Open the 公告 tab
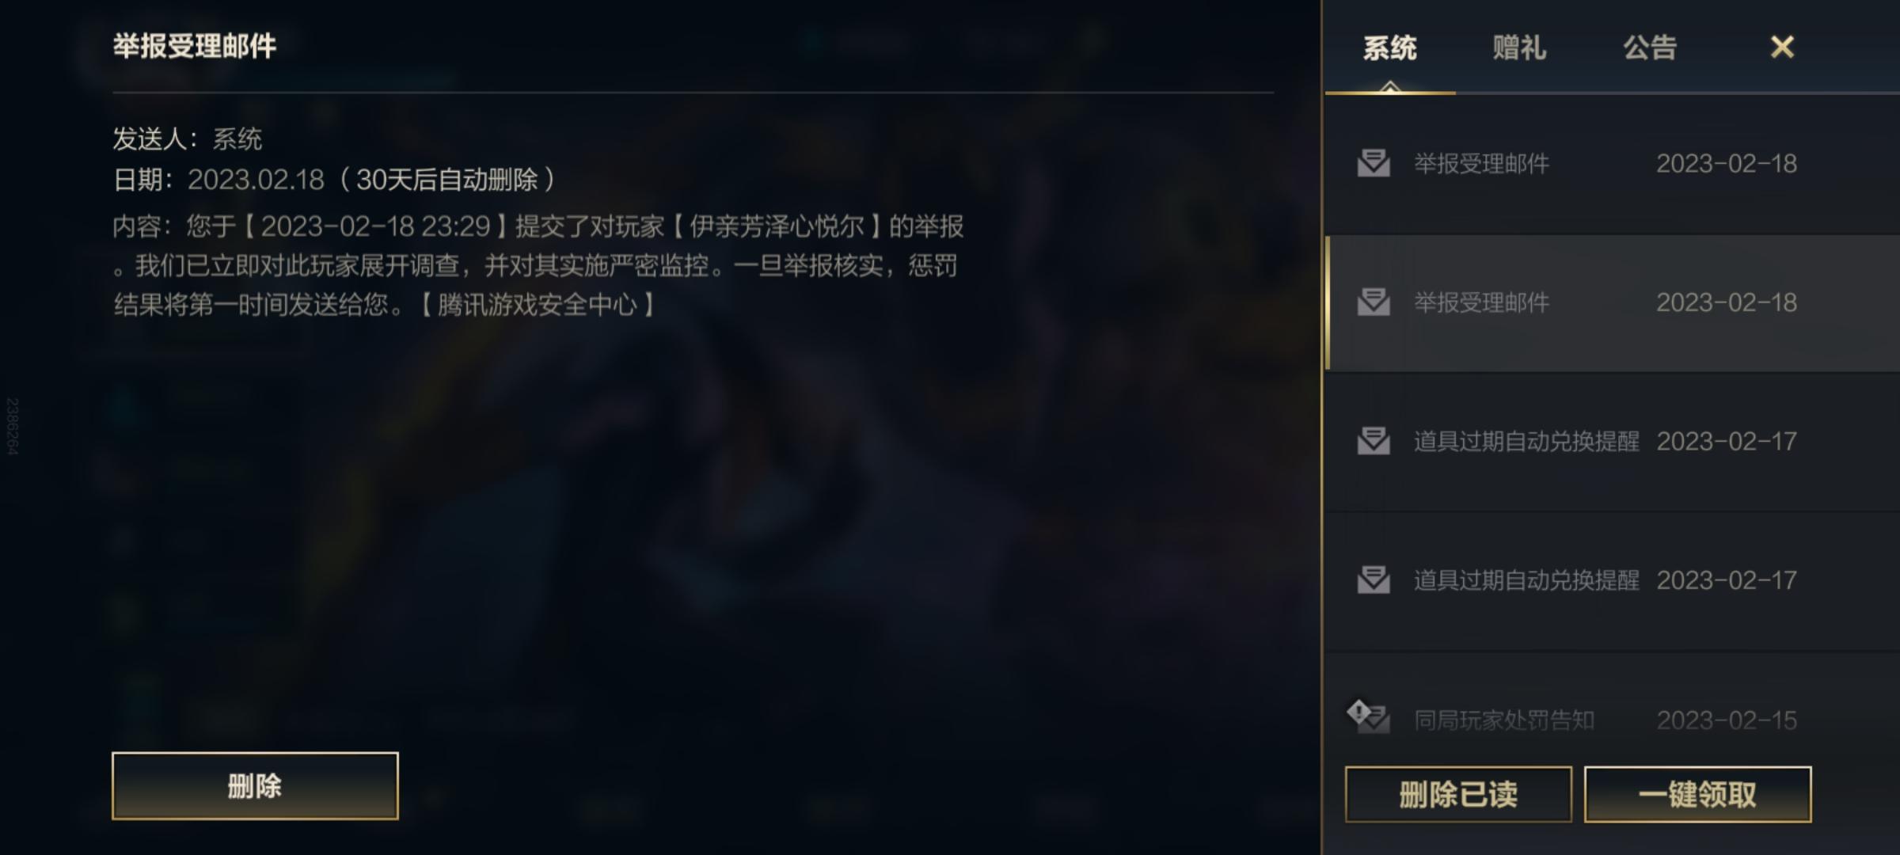The width and height of the screenshot is (1900, 855). 1650,47
